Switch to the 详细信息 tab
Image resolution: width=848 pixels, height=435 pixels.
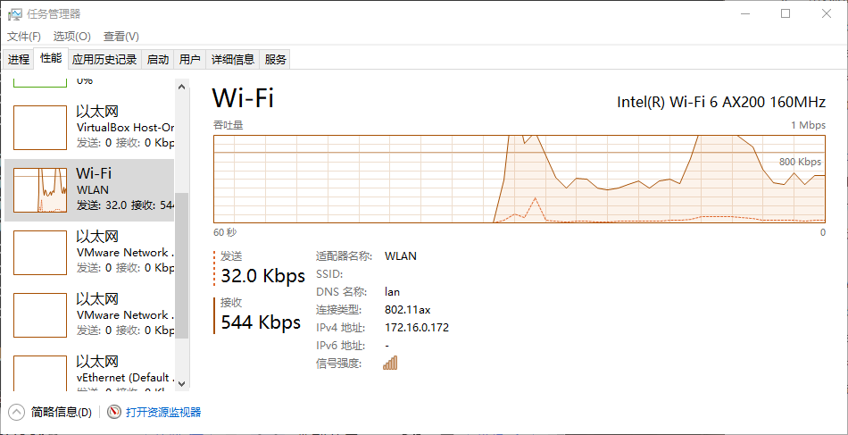click(x=232, y=60)
